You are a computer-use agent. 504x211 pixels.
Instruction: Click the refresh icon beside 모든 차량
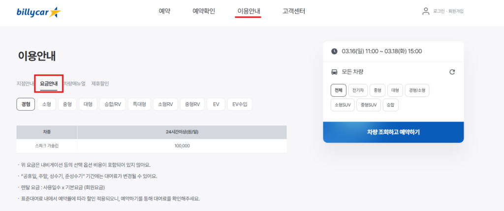pos(452,72)
